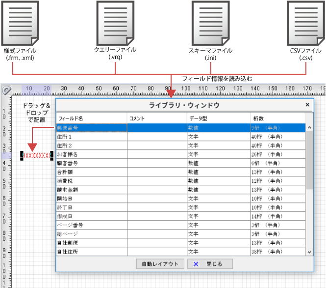Click the データ型 column header
The height and width of the screenshot is (288, 326).
pyautogui.click(x=218, y=118)
